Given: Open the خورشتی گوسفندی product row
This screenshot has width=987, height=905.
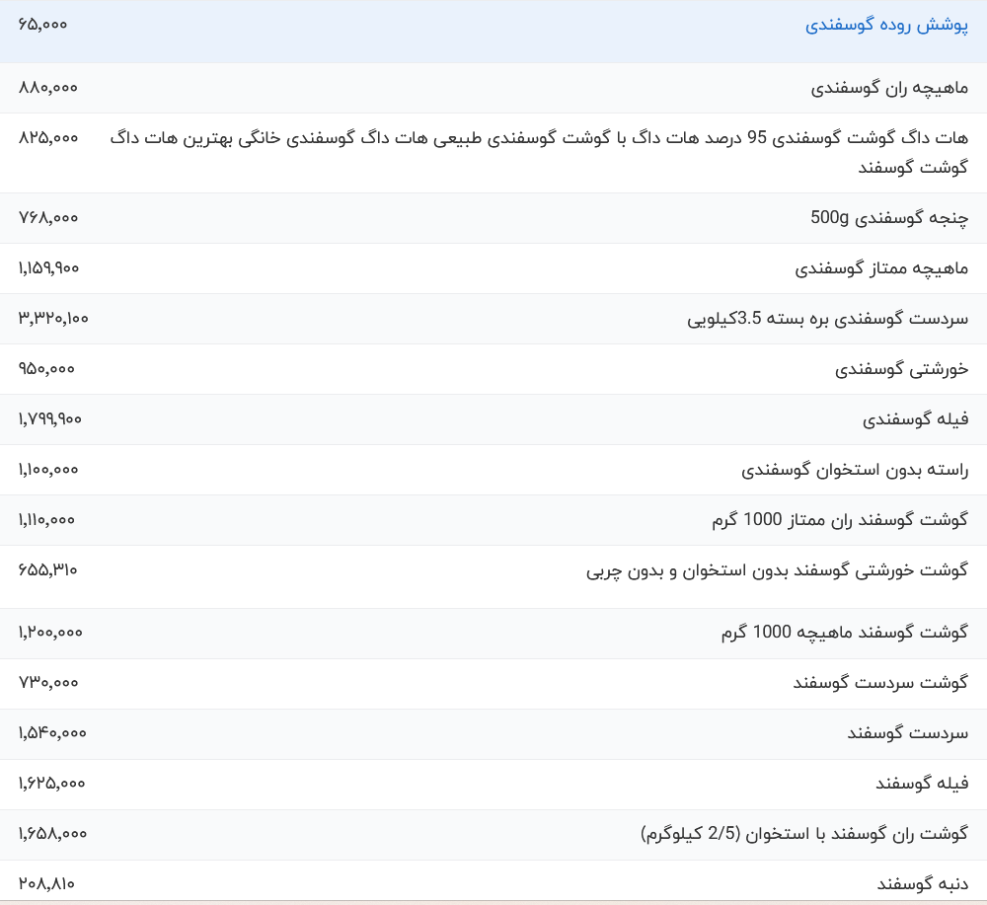Looking at the screenshot, I should click(901, 369).
